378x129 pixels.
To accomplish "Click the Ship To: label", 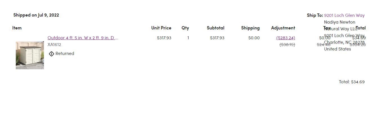I will (x=315, y=15).
